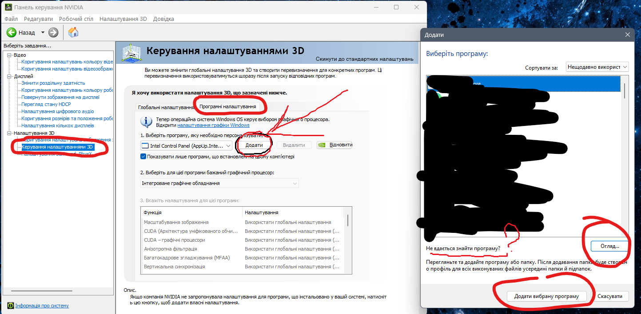Toggle Показувати лише програми checkbox
This screenshot has height=314, width=641.
click(x=143, y=157)
